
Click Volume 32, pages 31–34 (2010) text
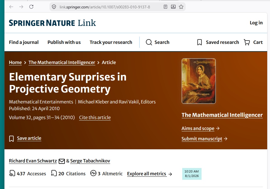42,117
